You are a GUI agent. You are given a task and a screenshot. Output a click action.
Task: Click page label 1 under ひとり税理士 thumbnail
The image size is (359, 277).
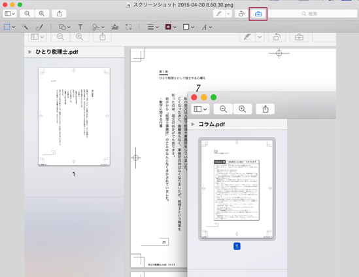point(74,174)
